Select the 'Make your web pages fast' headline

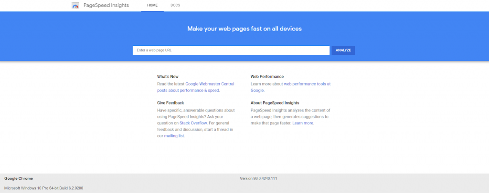click(244, 29)
